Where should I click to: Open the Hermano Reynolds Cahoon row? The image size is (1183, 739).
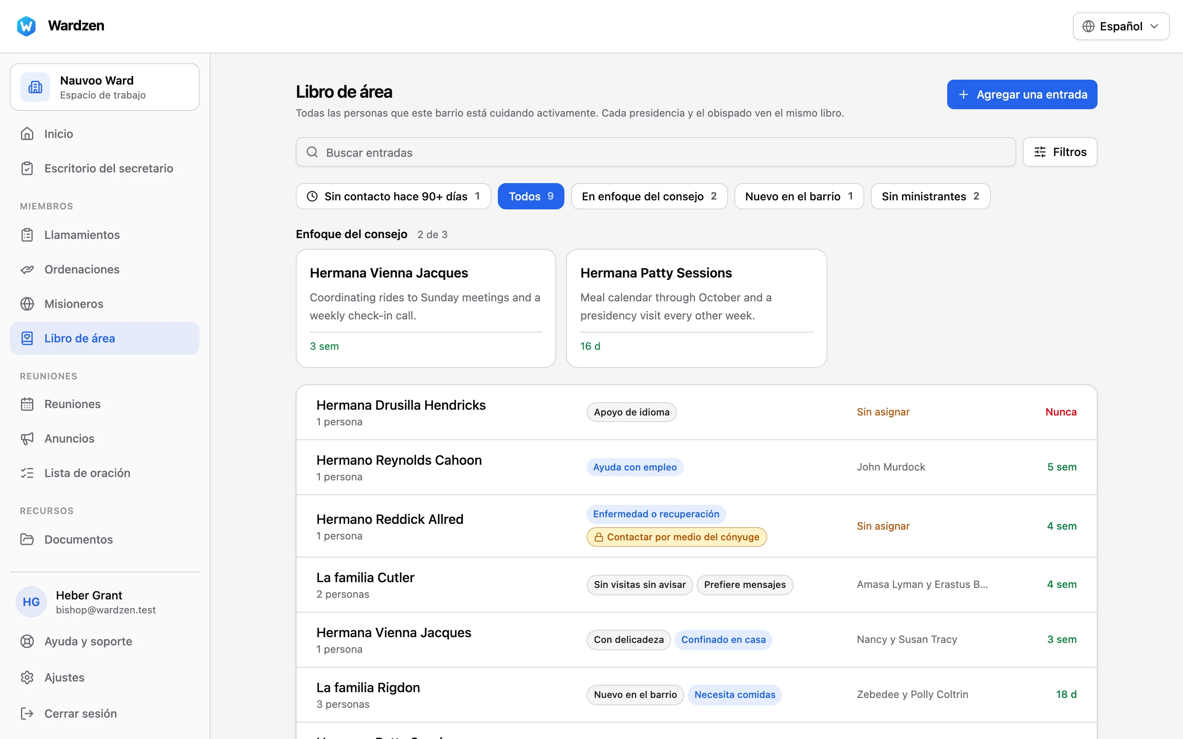pos(696,467)
